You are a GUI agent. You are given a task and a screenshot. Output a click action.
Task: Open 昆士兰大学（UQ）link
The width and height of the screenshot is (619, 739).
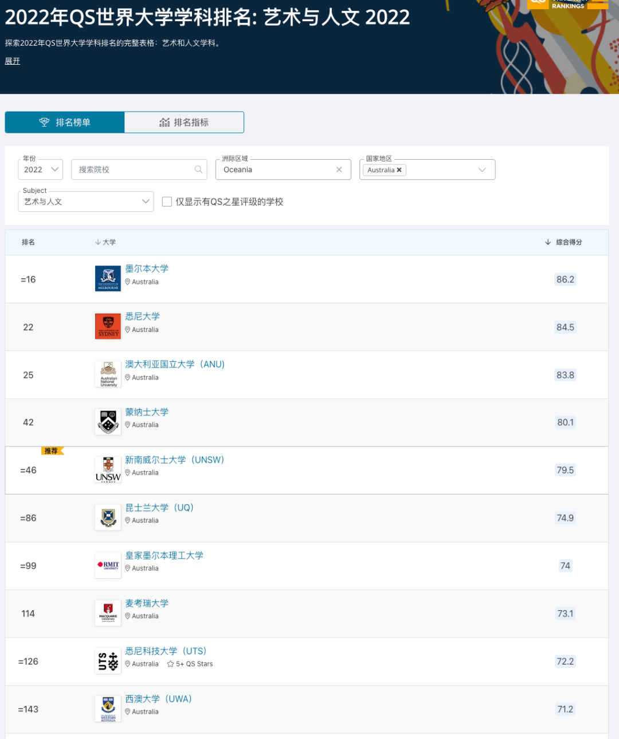[x=159, y=508]
